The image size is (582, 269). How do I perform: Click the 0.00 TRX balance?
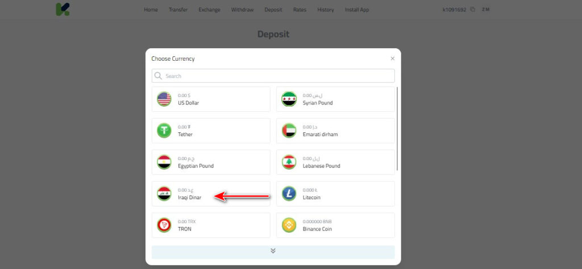point(186,221)
